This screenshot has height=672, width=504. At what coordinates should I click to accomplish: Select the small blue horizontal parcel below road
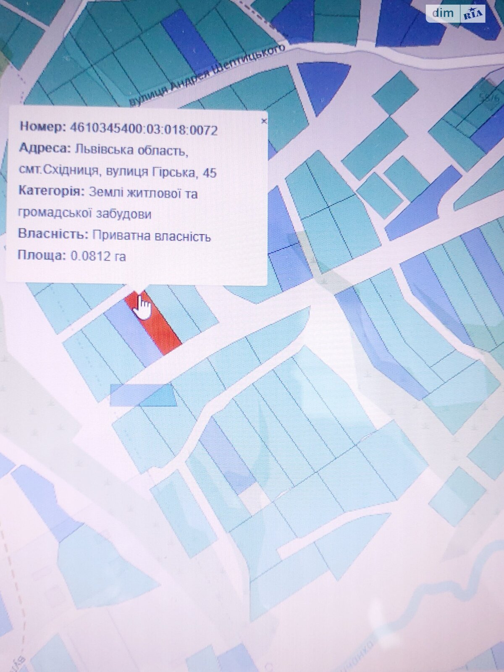pyautogui.click(x=143, y=396)
